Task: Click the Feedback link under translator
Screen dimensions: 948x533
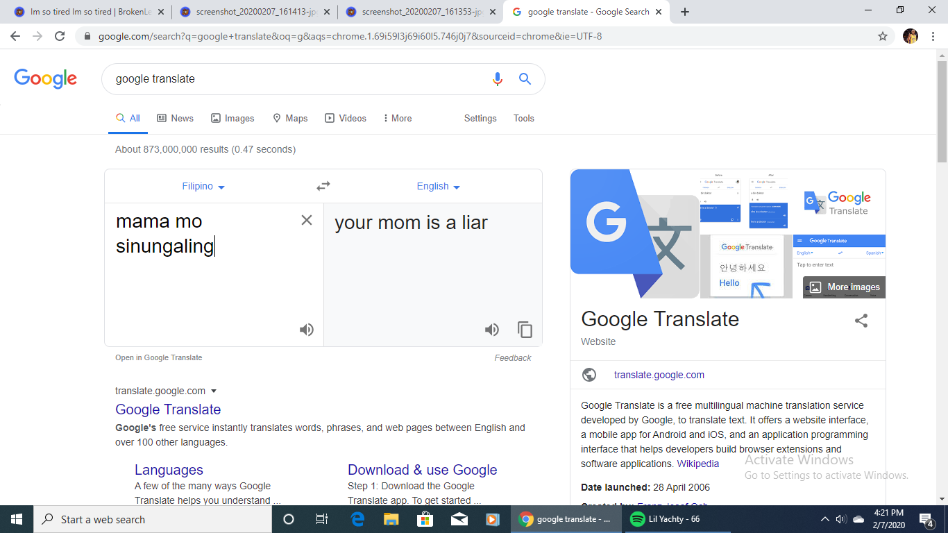Action: (x=513, y=358)
